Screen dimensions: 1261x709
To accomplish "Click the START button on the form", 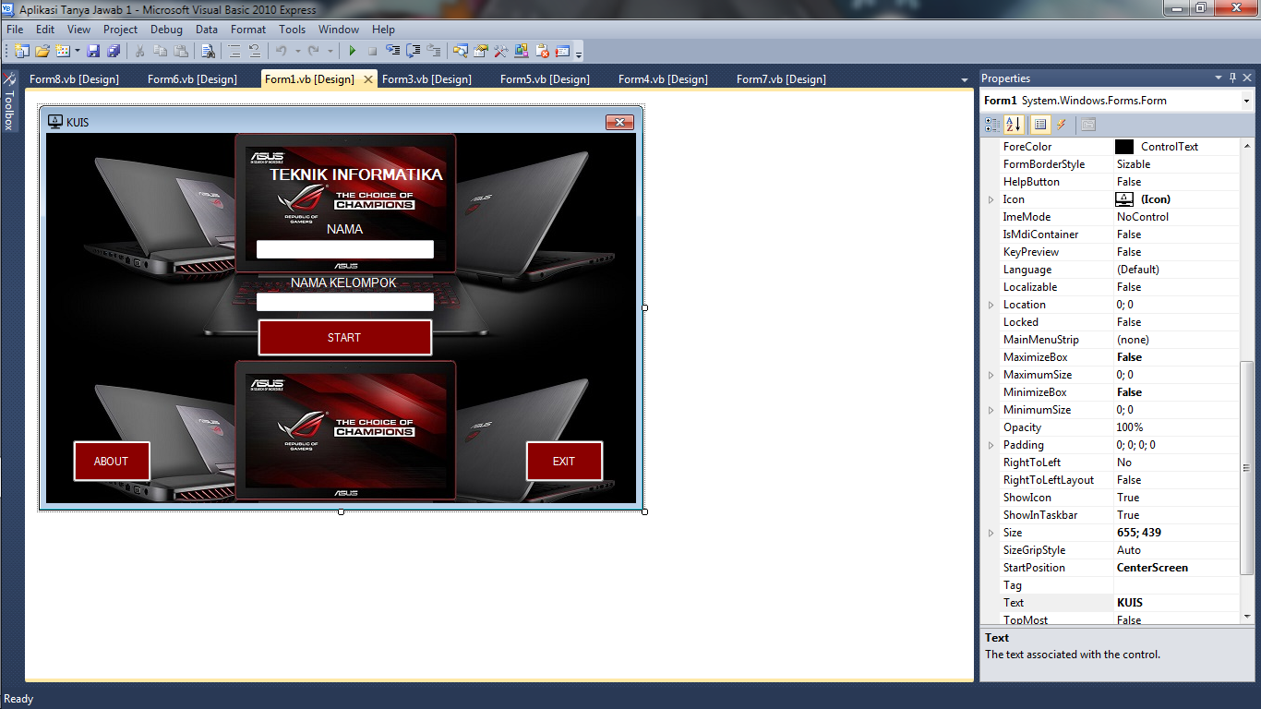I will [x=344, y=337].
